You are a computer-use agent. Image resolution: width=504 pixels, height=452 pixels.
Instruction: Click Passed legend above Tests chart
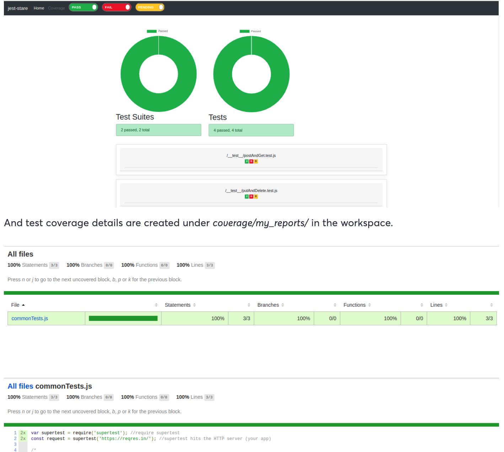[250, 31]
